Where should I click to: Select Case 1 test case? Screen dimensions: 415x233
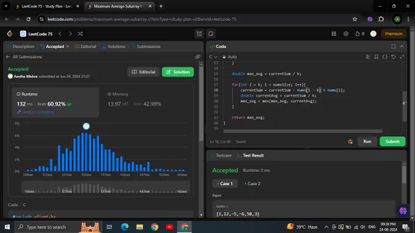click(x=225, y=184)
